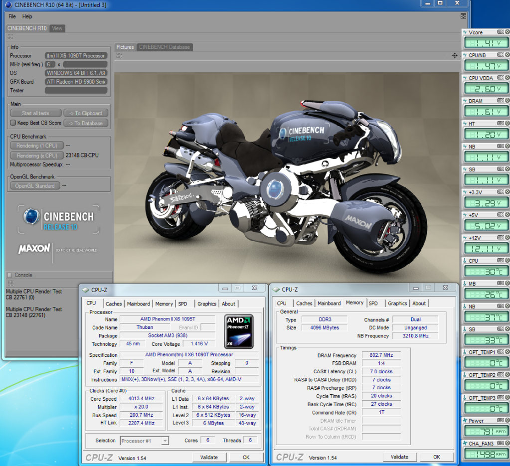Open settings icon on the DRAM gadget
Viewport: 510px width, 466px height.
500,100
